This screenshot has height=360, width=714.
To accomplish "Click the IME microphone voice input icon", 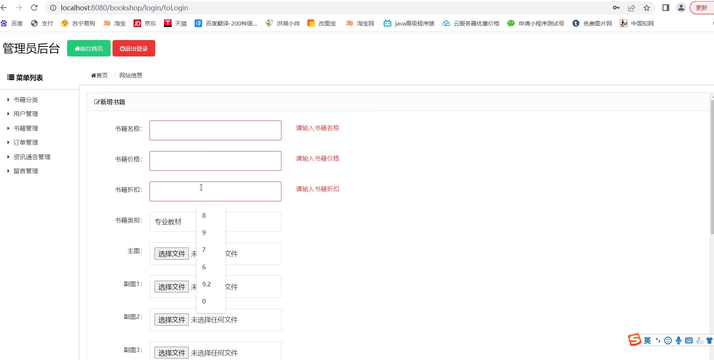I will (679, 341).
